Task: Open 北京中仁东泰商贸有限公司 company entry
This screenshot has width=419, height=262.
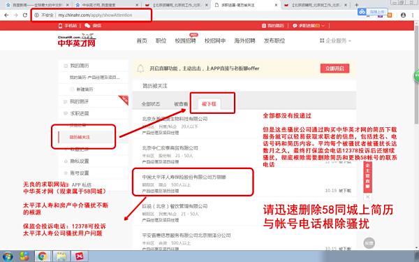Action: pos(170,148)
